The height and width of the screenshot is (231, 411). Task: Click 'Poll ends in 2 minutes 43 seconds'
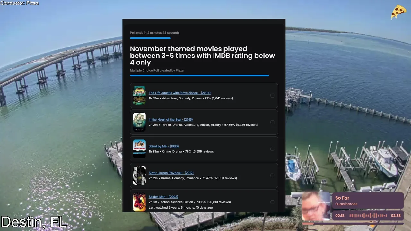click(x=155, y=33)
